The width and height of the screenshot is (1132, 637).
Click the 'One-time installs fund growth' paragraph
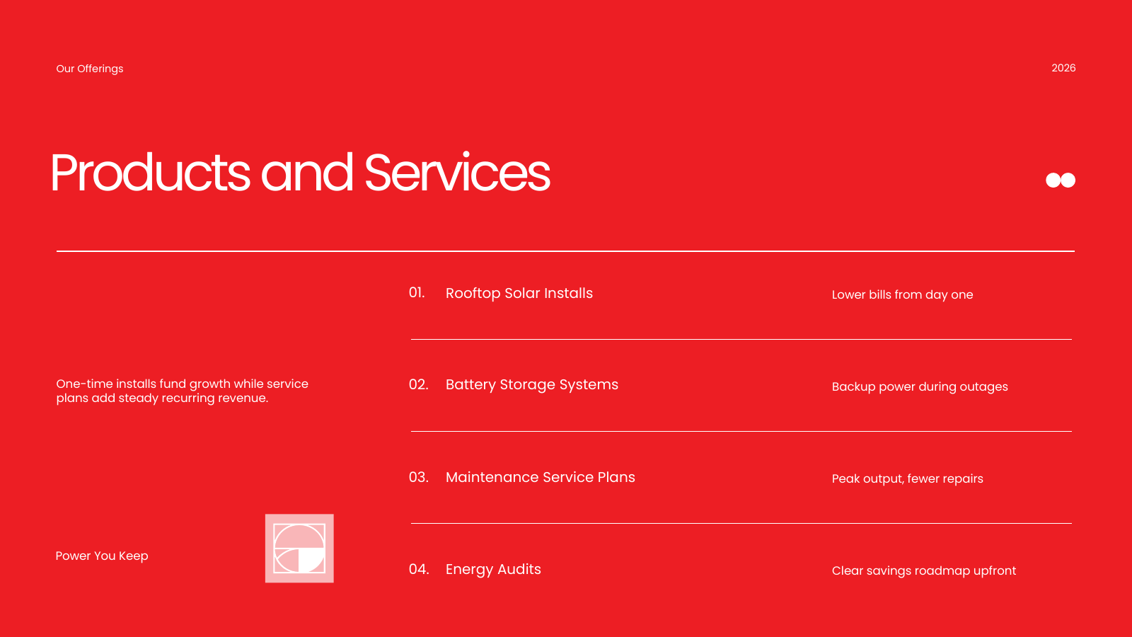pos(183,391)
